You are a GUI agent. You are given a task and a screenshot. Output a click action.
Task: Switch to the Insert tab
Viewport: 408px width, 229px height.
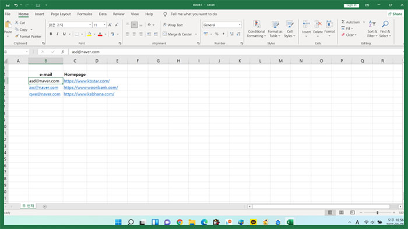(40, 14)
